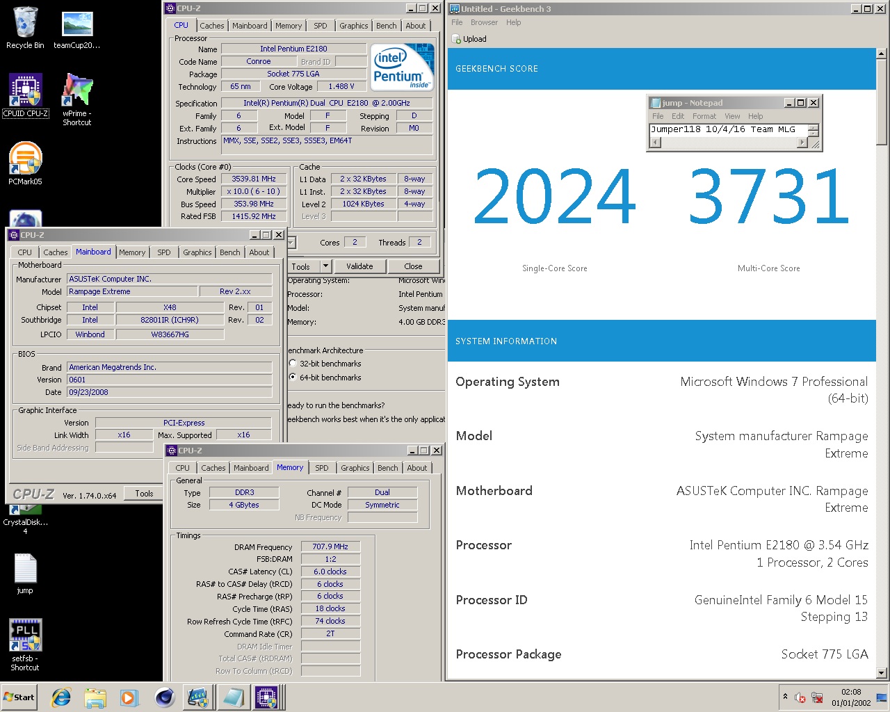This screenshot has height=712, width=890.
Task: Open About tab in Memory CPU-Z window
Action: [x=417, y=468]
